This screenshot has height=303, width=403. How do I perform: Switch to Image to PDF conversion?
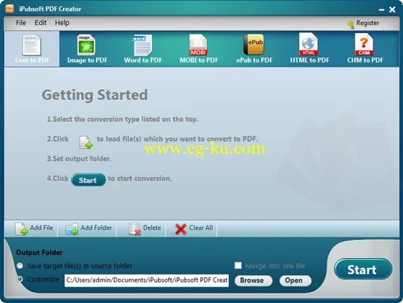(x=87, y=49)
